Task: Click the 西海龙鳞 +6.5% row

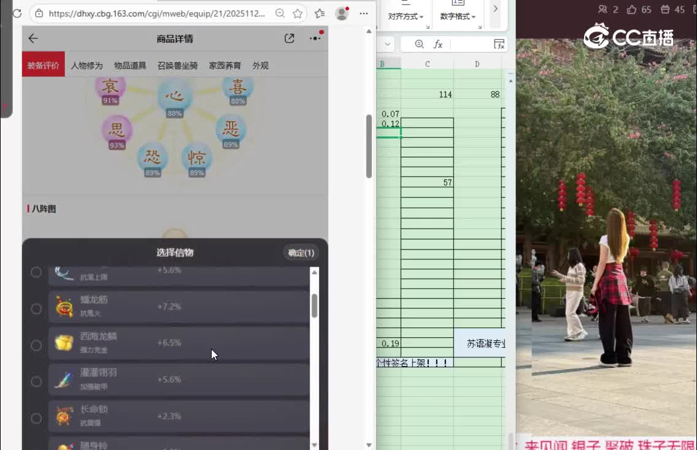Action: (x=179, y=343)
